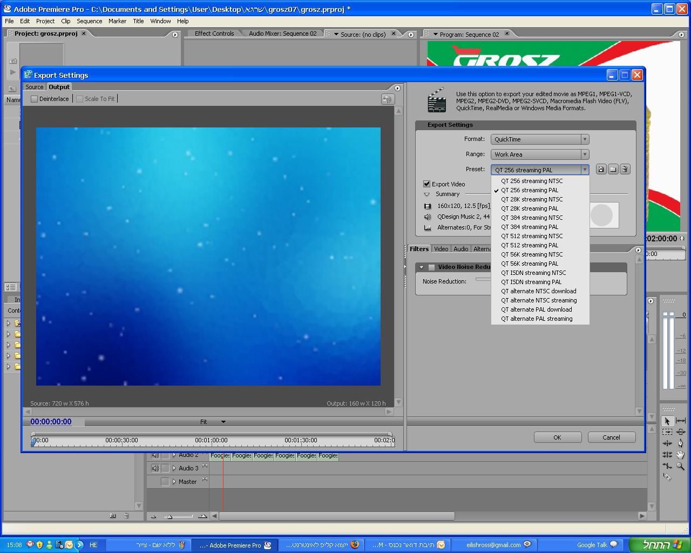Toggle the Deinterlace checkbox
691x553 pixels.
pyautogui.click(x=35, y=99)
